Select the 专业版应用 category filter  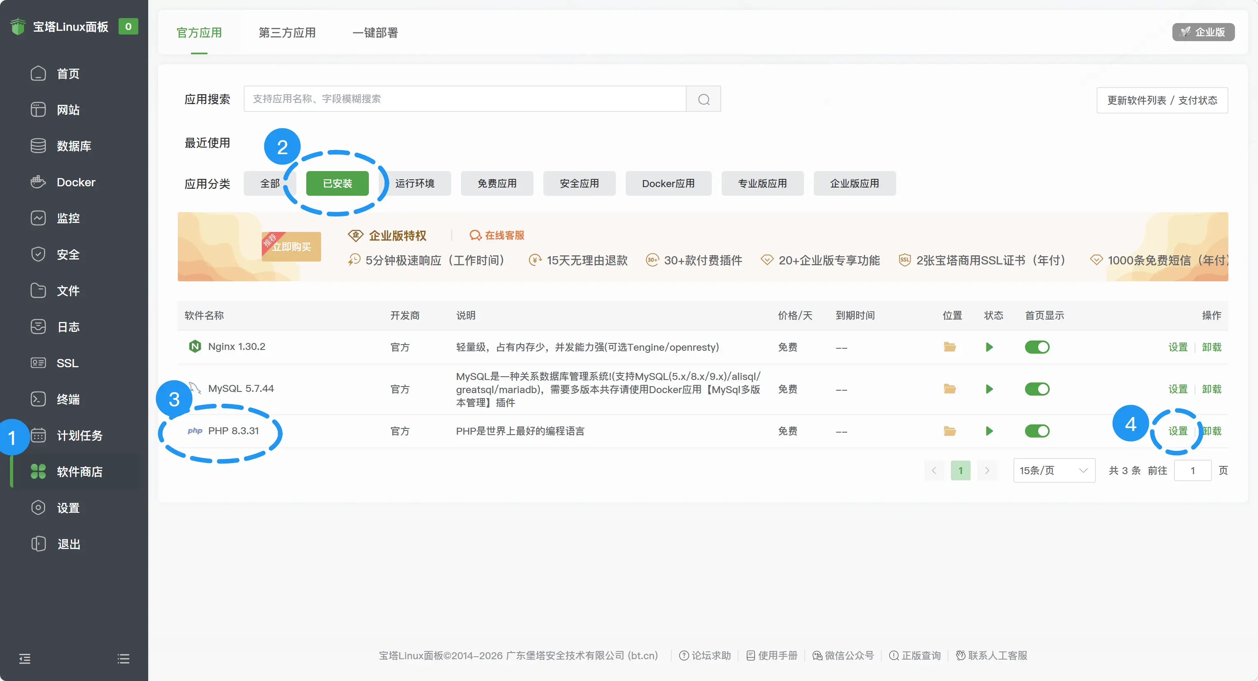[x=762, y=183]
